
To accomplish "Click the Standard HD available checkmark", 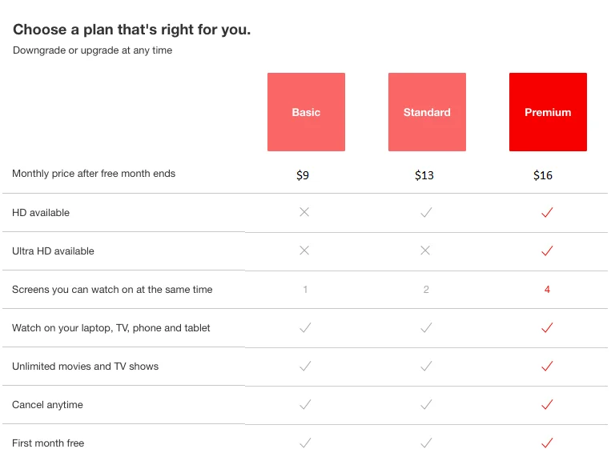I will click(x=426, y=212).
